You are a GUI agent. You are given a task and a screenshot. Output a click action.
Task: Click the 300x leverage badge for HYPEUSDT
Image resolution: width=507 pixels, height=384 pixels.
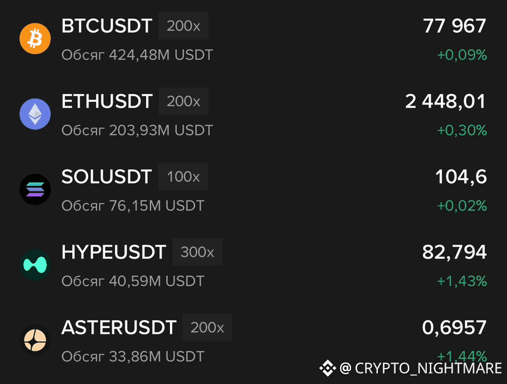click(x=198, y=252)
